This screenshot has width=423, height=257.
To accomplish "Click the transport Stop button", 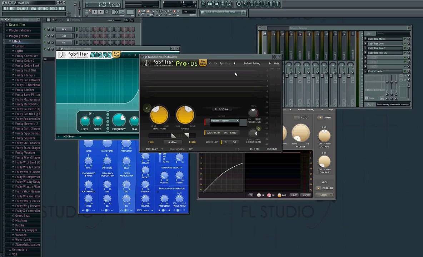I will click(101, 12).
